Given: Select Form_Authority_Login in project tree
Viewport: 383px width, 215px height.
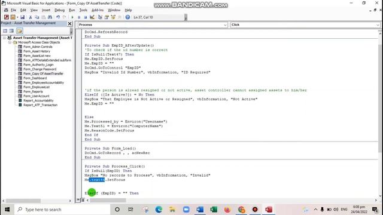Looking at the screenshot, I should (x=38, y=64).
